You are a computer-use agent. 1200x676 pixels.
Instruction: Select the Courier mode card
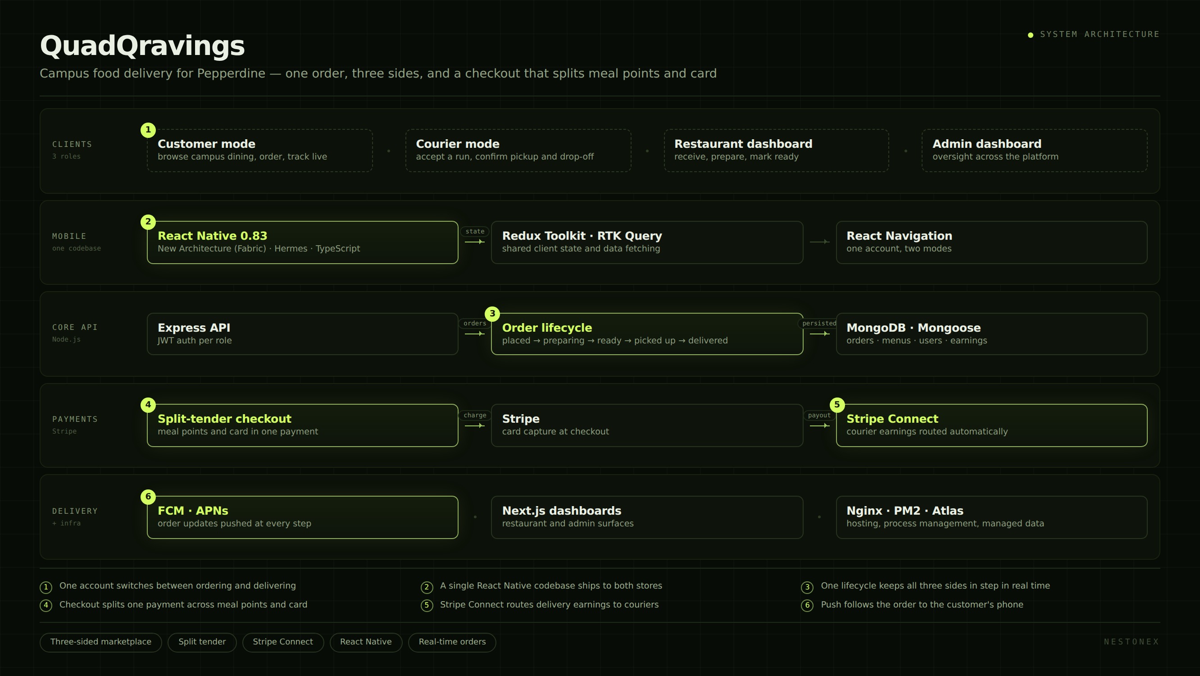518,151
